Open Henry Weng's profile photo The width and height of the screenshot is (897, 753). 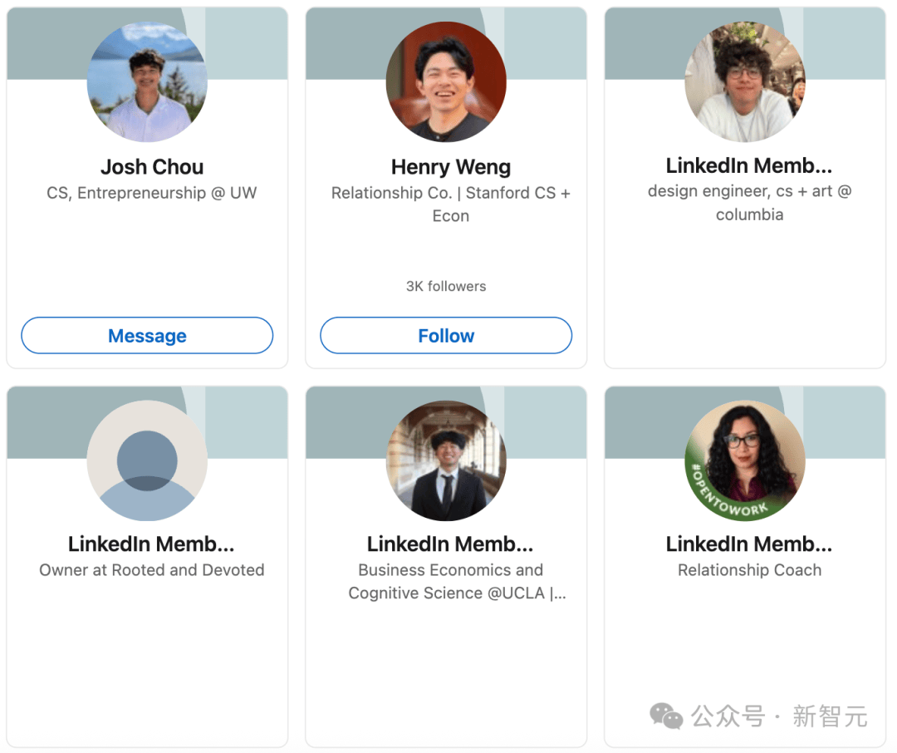446,82
